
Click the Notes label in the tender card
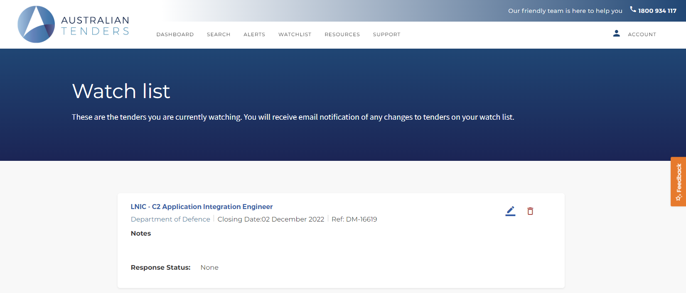(141, 234)
